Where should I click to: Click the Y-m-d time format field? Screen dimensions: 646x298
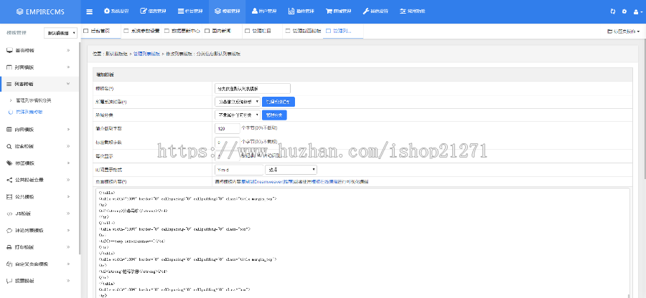tap(239, 169)
